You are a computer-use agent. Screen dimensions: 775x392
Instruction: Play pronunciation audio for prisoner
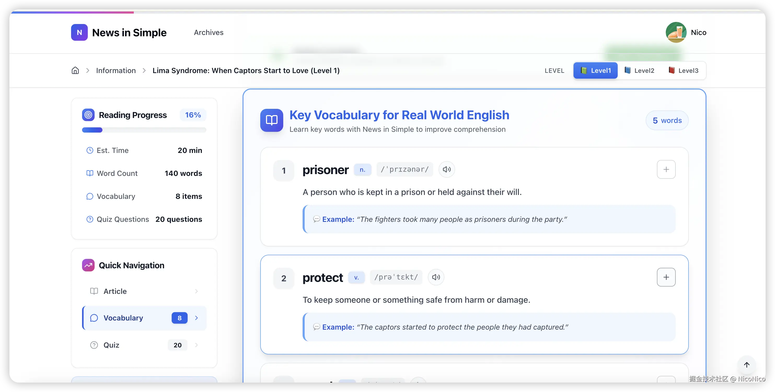point(447,169)
